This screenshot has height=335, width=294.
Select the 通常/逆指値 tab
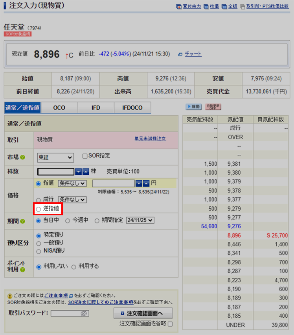(x=23, y=107)
